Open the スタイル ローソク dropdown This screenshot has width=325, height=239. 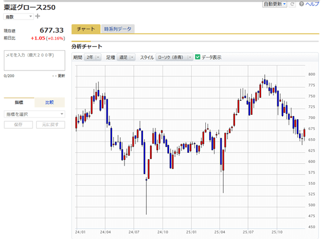tap(174, 57)
